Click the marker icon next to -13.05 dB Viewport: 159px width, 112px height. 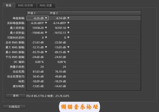pos(68,47)
